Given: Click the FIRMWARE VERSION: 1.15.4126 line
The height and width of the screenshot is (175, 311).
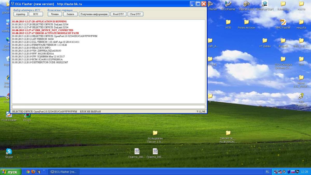Looking at the screenshot, I should click(x=39, y=45).
